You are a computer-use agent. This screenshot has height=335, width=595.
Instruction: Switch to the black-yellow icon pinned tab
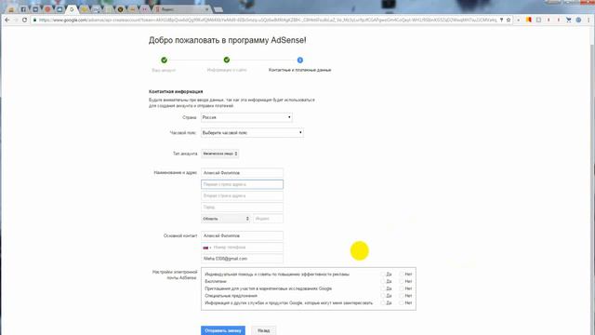point(120,9)
